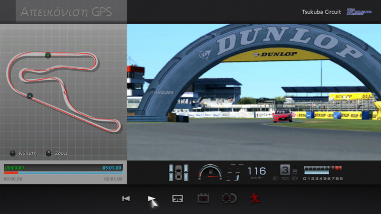The width and height of the screenshot is (381, 214).
Task: Select the overlapping circles ghost icon
Action: tap(229, 199)
